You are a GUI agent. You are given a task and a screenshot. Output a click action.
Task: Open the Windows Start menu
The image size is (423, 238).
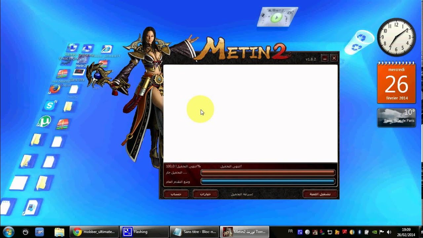(8, 232)
